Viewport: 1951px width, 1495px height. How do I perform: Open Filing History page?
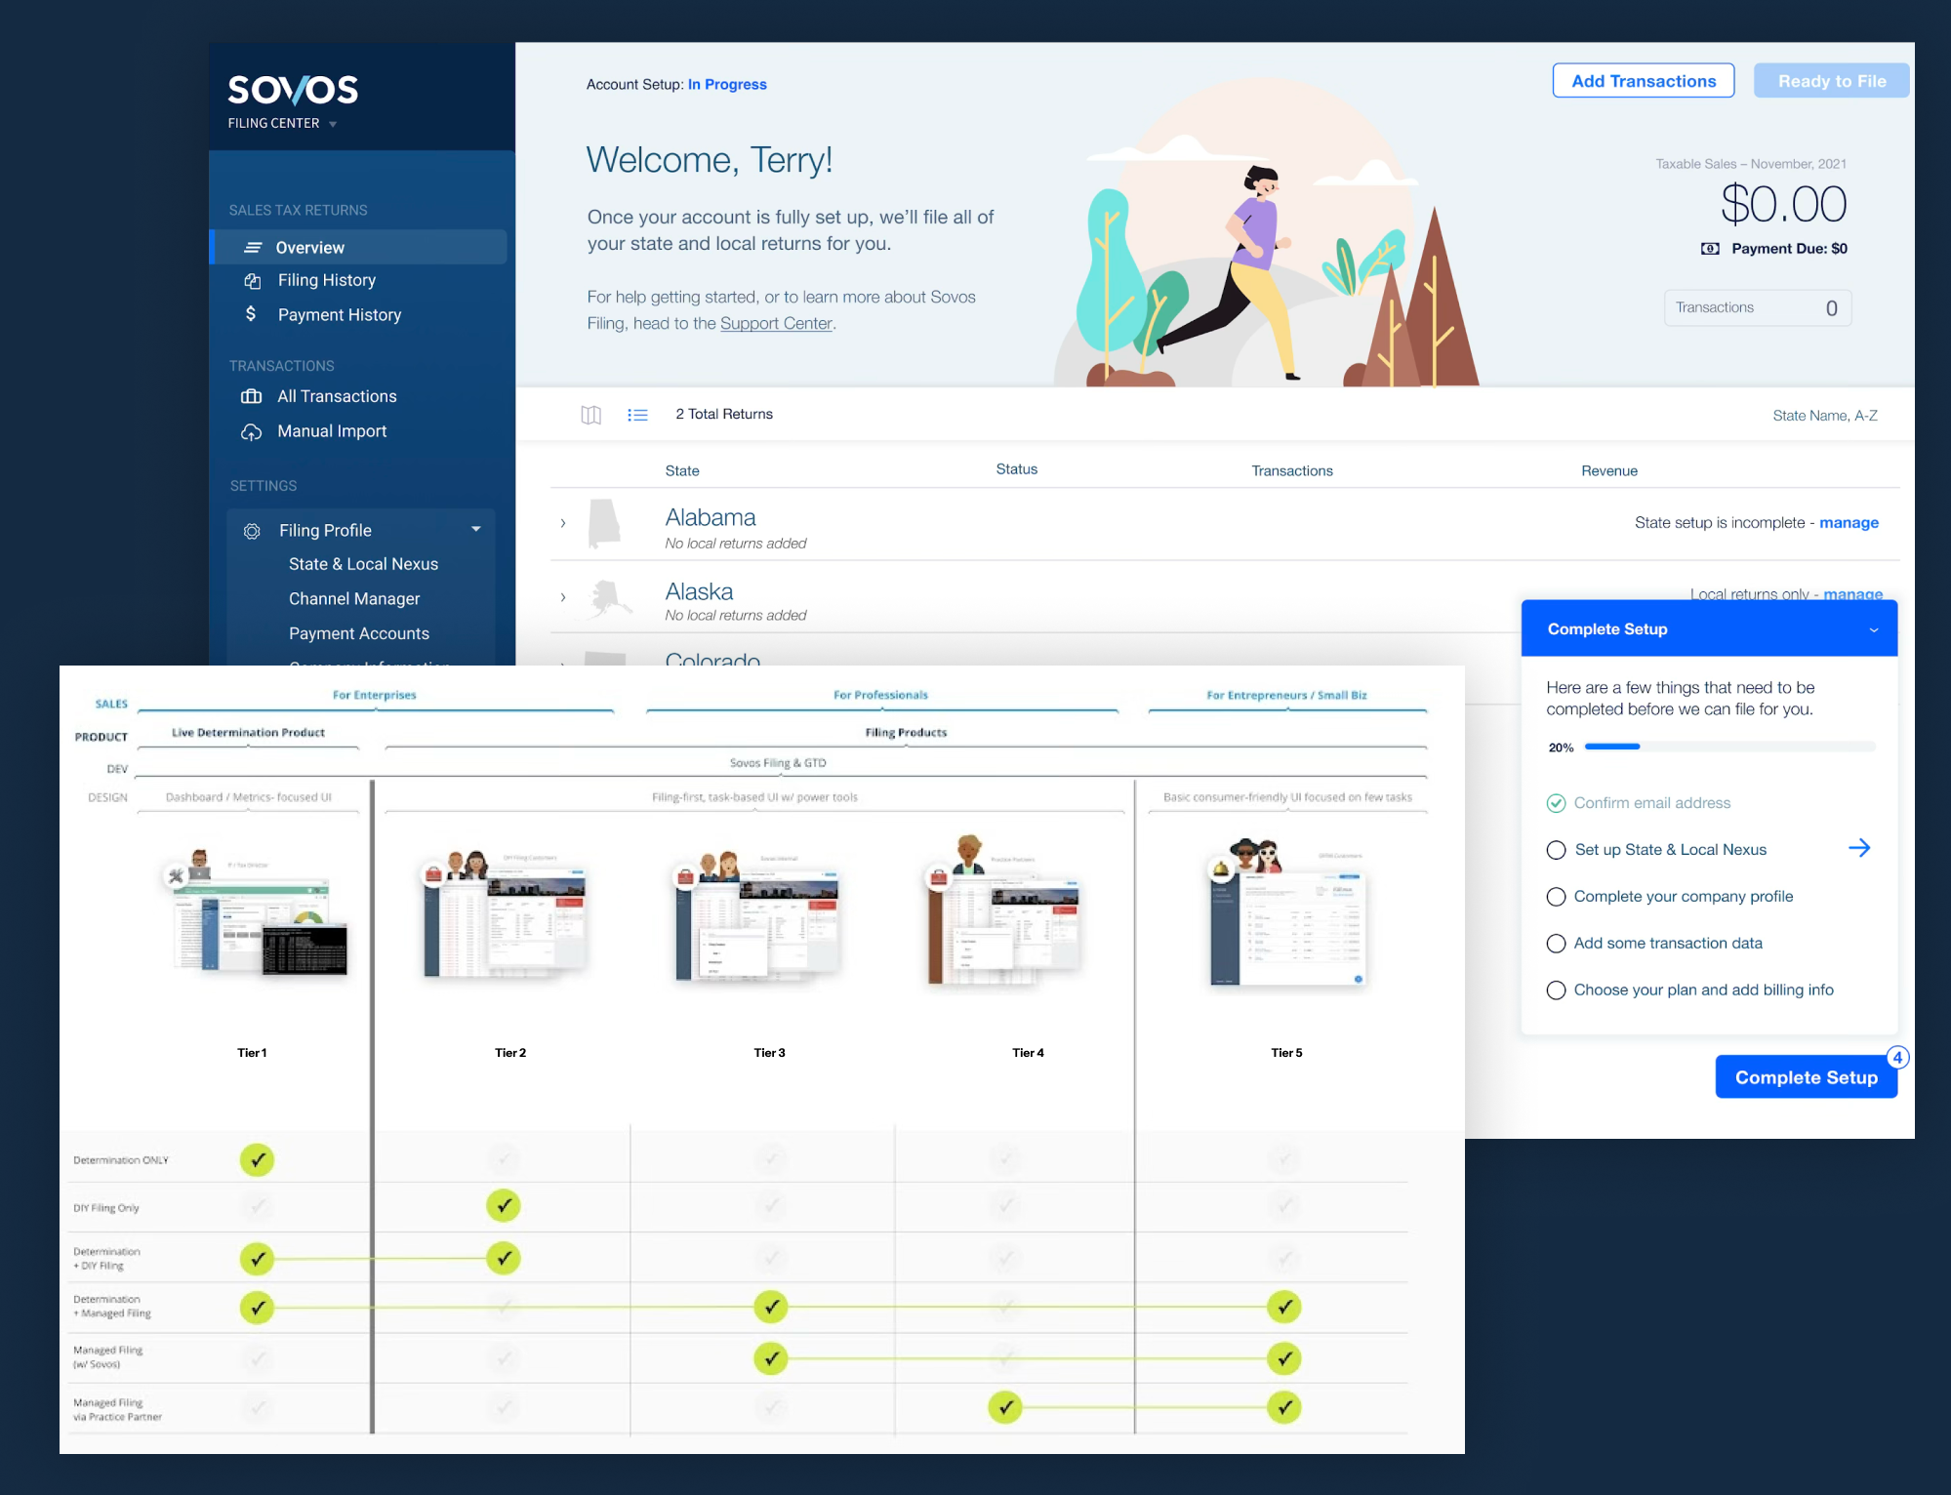(326, 280)
